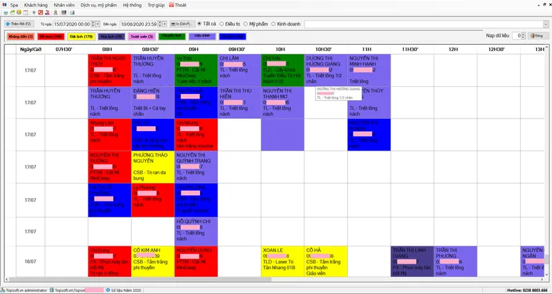
Task: Click the blue shopping basket toolbar icon
Action: [6, 12]
